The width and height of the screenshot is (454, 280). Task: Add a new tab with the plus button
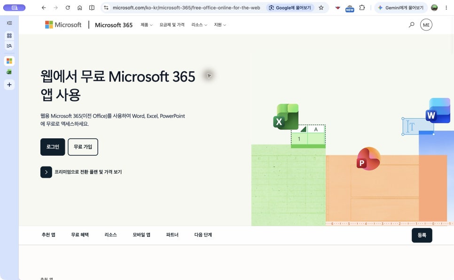click(x=9, y=85)
